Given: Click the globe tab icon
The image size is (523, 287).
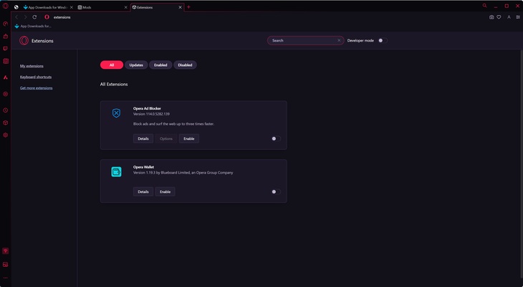Looking at the screenshot, I should point(16,7).
